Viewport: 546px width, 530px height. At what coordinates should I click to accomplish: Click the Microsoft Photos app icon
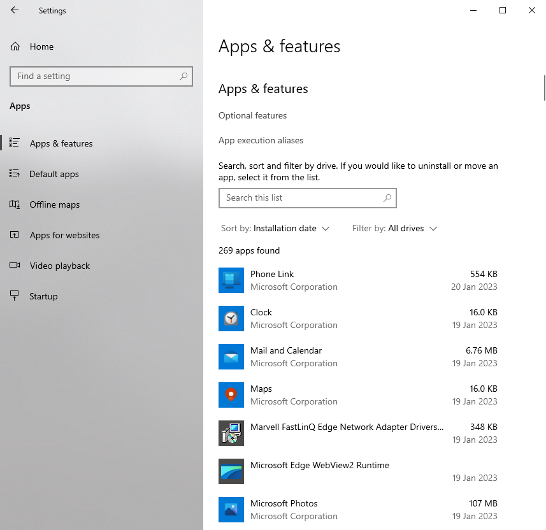(231, 510)
